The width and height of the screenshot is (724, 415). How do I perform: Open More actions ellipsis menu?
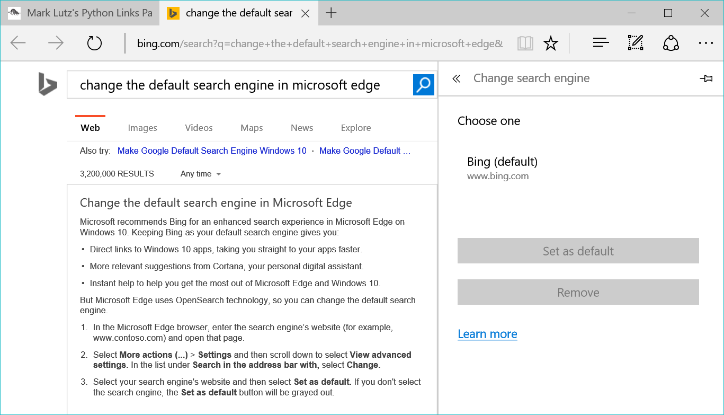pos(706,43)
